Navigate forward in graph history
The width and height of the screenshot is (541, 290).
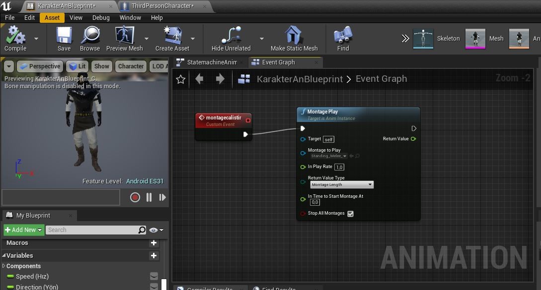220,79
